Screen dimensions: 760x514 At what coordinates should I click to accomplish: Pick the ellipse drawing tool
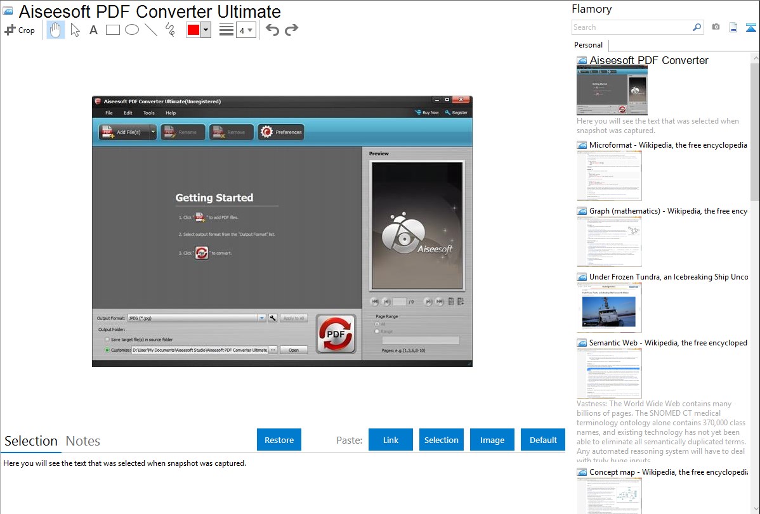[x=132, y=30]
